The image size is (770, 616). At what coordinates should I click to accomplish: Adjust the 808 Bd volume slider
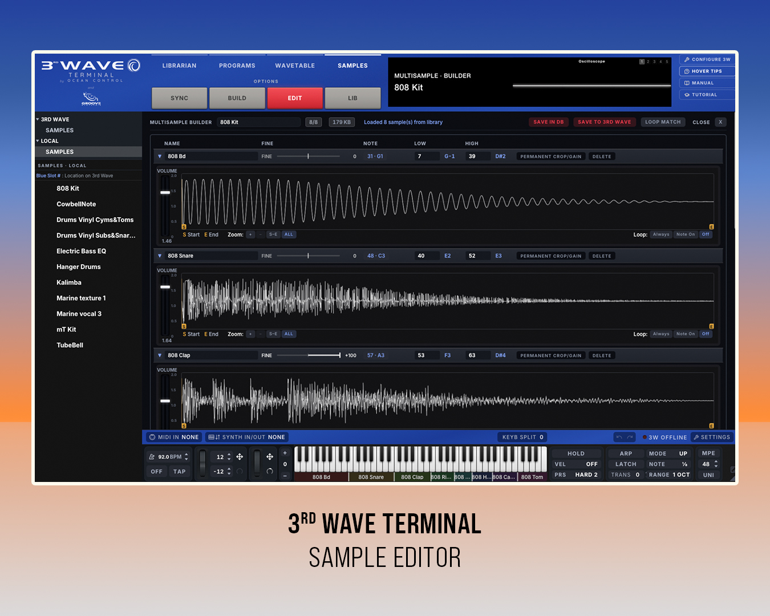(x=165, y=193)
